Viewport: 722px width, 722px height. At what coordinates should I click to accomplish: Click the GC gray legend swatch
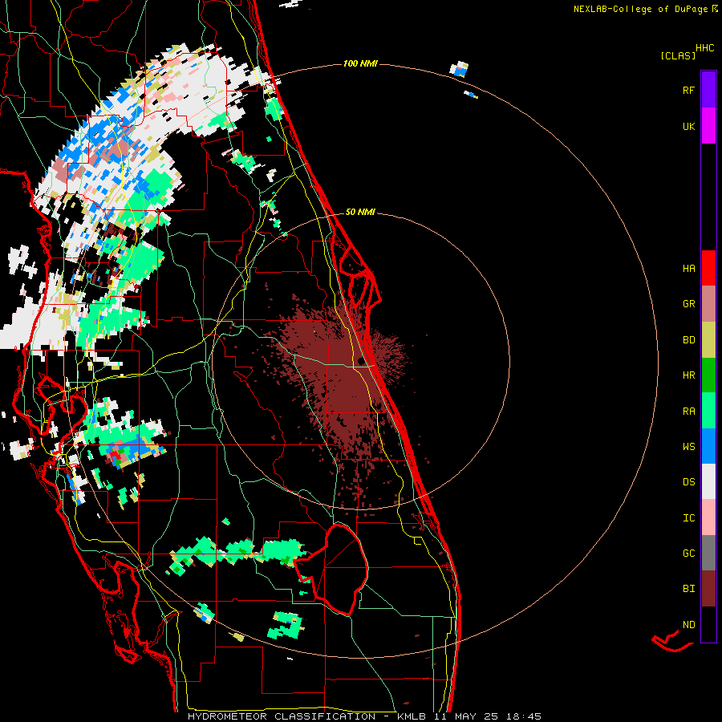click(x=708, y=553)
